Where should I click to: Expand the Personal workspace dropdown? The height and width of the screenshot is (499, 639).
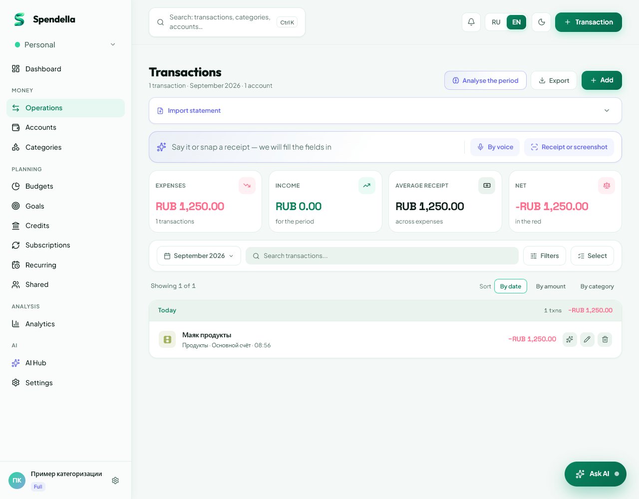point(65,45)
